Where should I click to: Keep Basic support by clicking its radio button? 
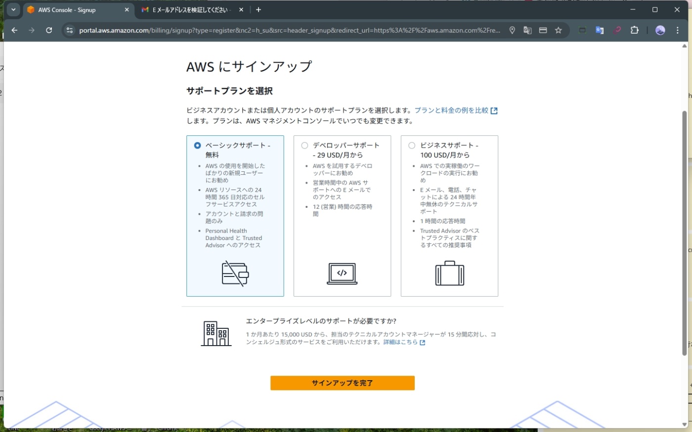[197, 145]
